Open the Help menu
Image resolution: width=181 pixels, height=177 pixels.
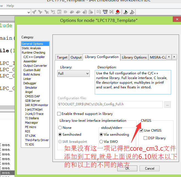click(x=10, y=6)
